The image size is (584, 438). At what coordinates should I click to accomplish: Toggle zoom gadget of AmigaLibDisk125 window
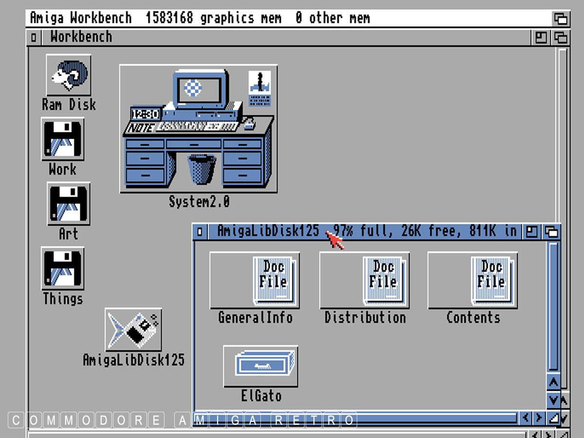(x=531, y=232)
